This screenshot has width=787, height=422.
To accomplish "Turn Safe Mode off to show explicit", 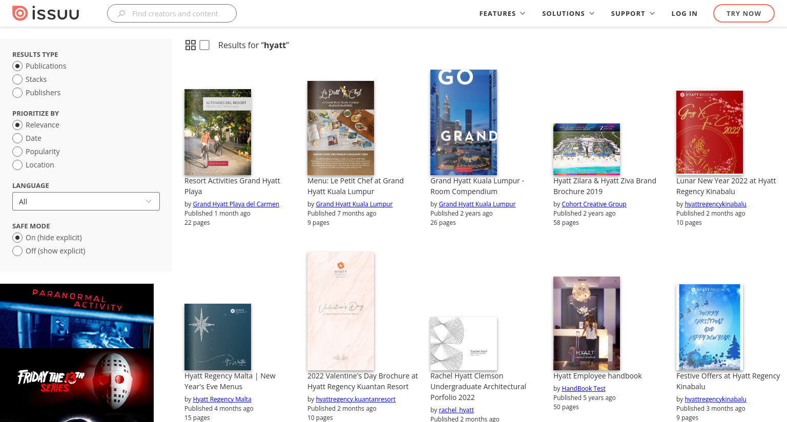I will tap(17, 251).
